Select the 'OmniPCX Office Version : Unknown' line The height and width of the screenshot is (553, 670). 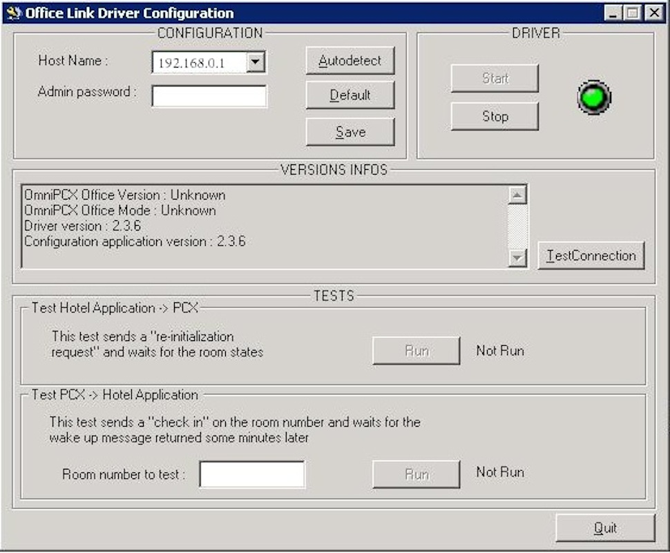[125, 195]
